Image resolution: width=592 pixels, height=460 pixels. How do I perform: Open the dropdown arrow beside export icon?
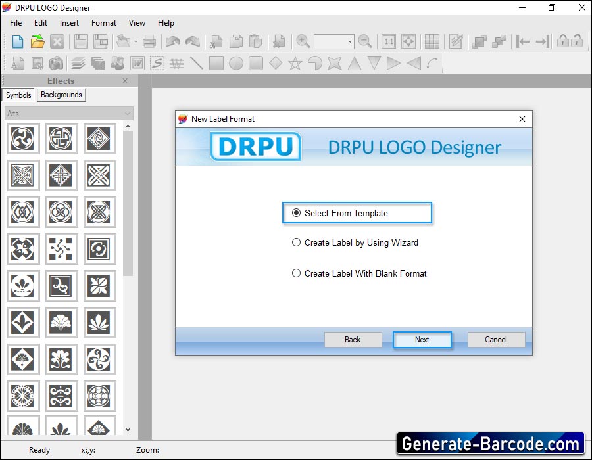click(x=136, y=42)
